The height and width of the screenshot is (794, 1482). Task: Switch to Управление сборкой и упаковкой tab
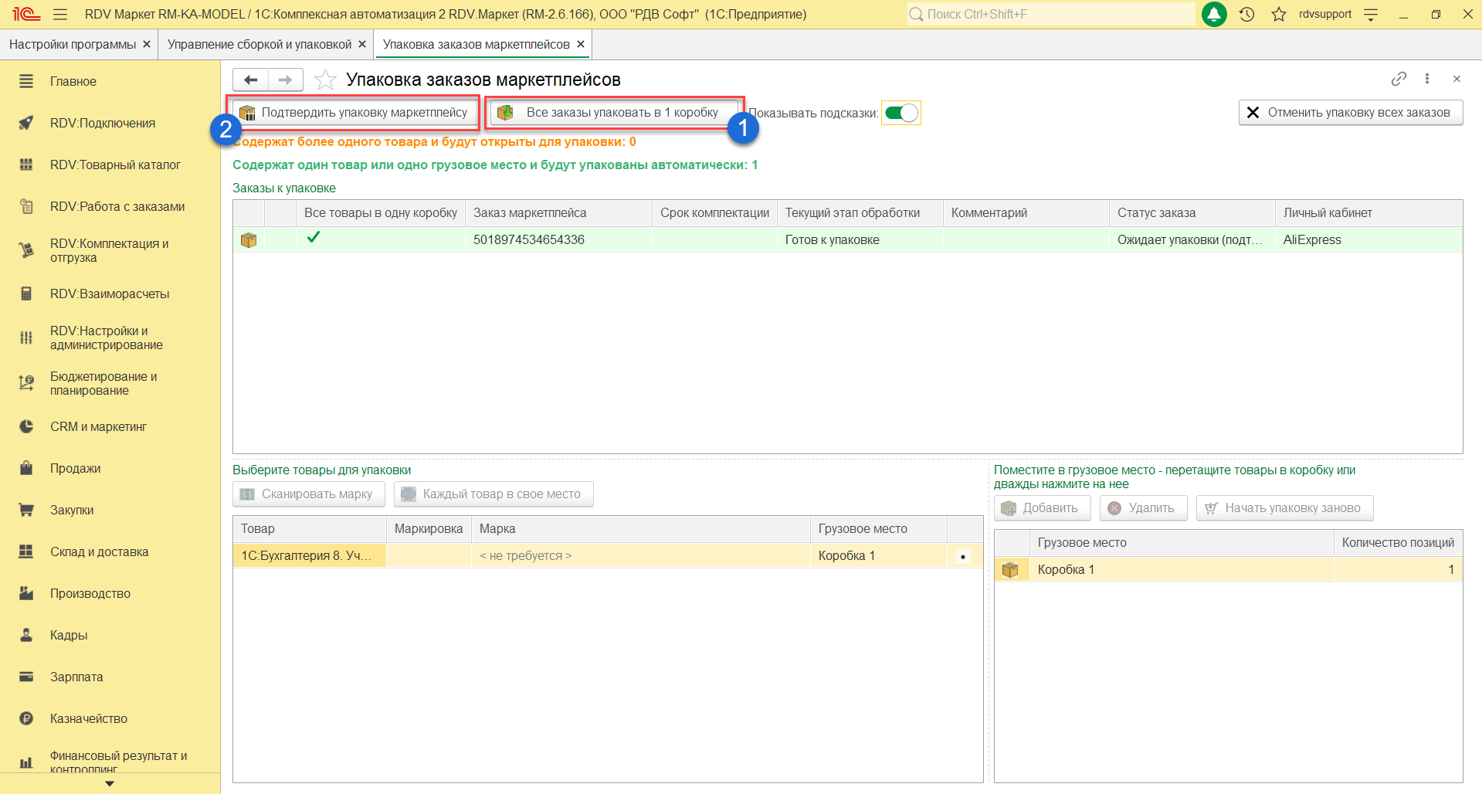click(259, 44)
